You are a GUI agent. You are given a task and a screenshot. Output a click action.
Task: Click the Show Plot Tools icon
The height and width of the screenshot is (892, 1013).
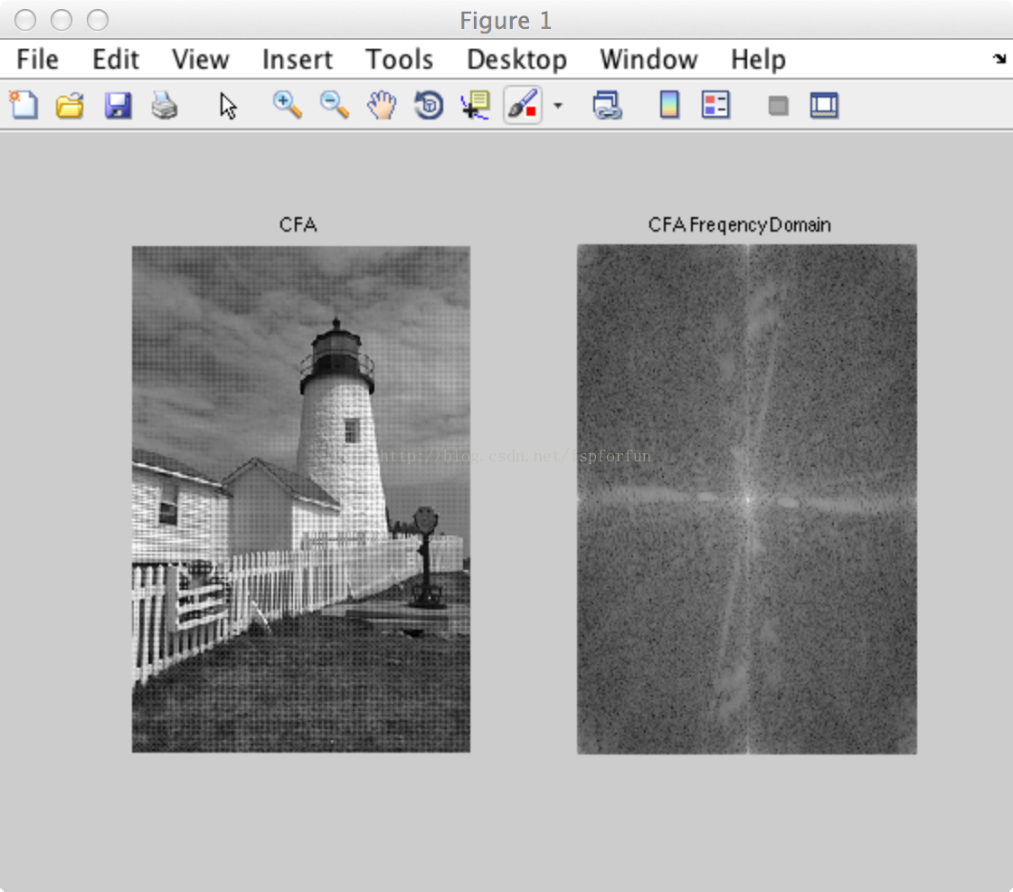[x=824, y=105]
